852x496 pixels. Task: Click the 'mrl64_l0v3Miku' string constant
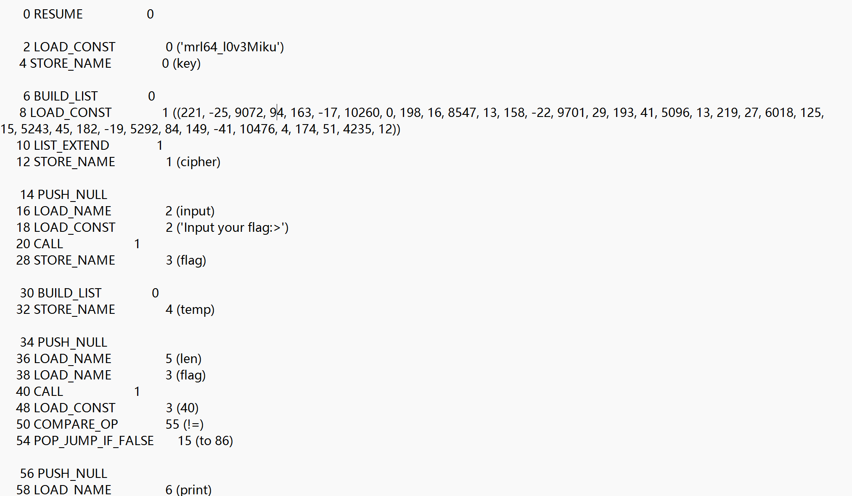click(230, 47)
